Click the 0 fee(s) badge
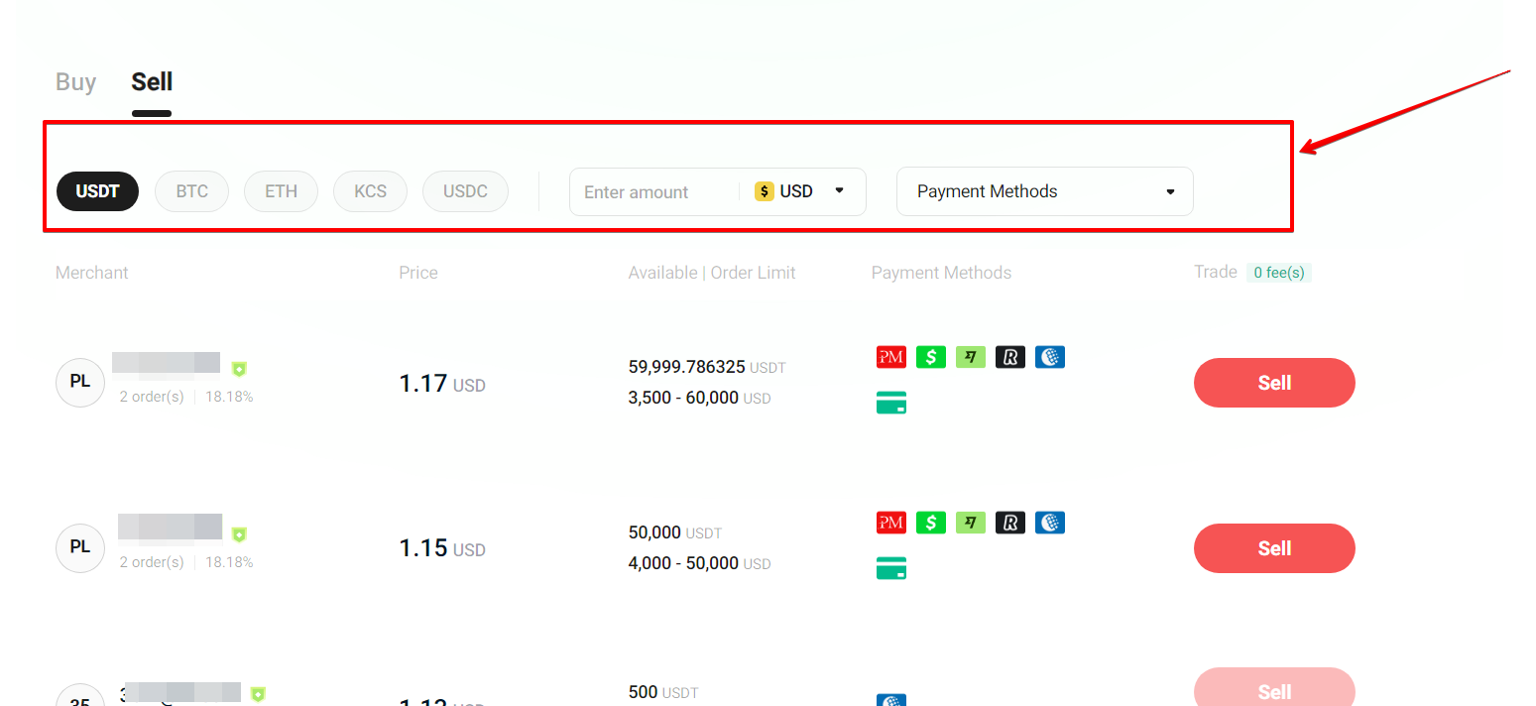Screen dimensions: 1536x706 click(1279, 273)
